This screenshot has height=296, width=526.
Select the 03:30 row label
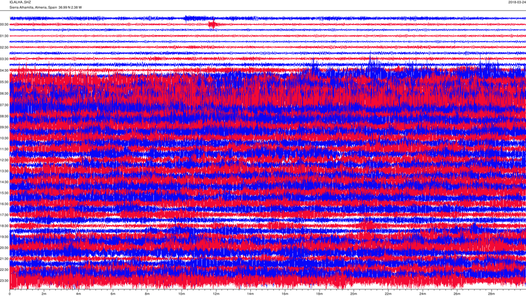click(x=4, y=59)
